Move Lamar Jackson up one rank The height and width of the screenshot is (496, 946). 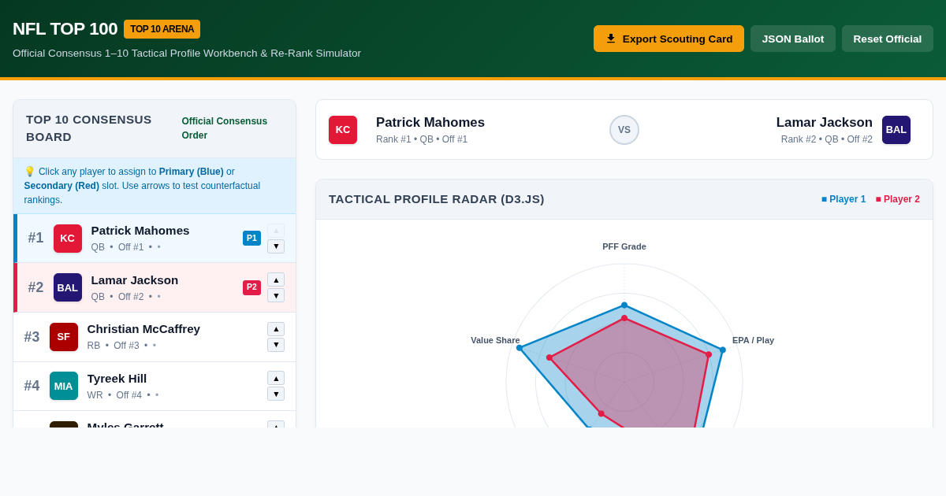click(x=276, y=279)
